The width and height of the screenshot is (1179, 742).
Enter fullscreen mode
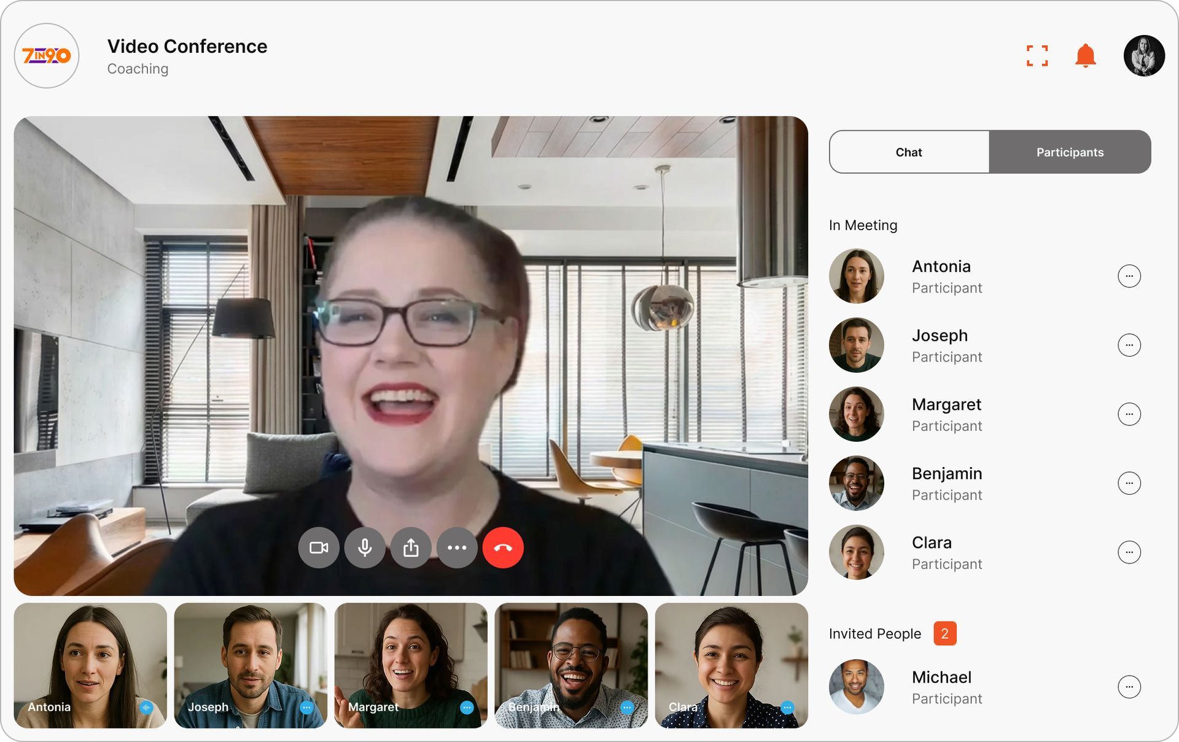[1038, 55]
